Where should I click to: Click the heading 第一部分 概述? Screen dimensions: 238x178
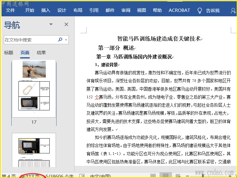[x=116, y=48]
